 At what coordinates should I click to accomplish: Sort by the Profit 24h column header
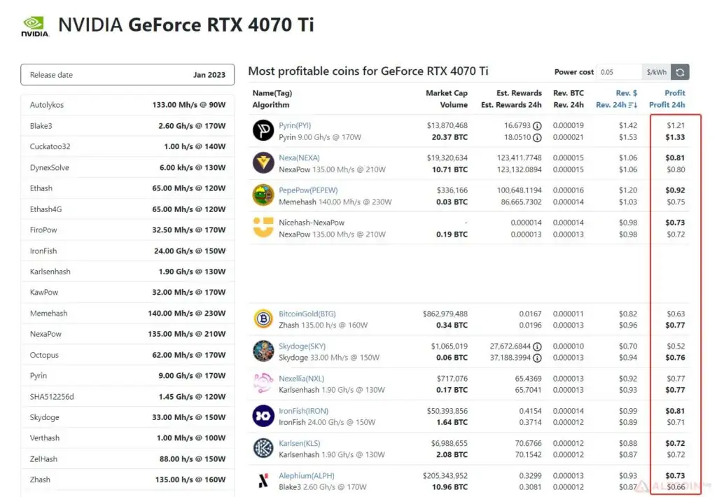[667, 105]
